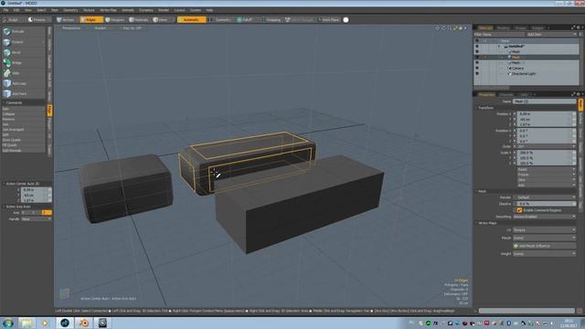The width and height of the screenshot is (585, 329).
Task: Open the Smoothing dropdown
Action: point(545,217)
